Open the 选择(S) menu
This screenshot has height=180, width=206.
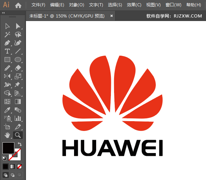pos(115,5)
